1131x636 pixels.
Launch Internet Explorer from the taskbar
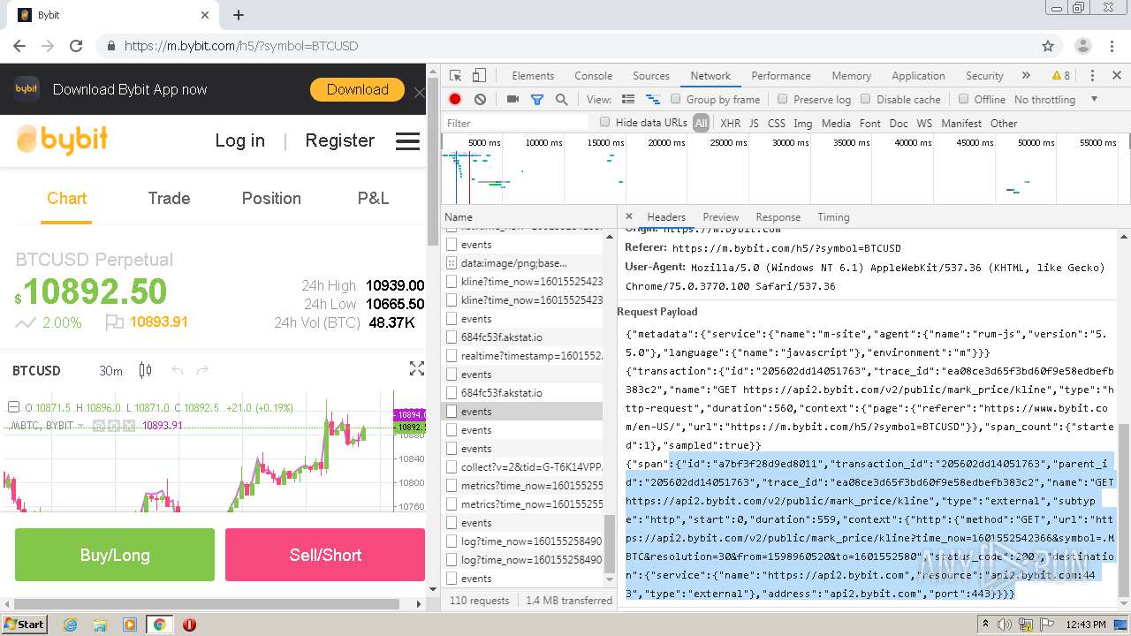[x=70, y=625]
